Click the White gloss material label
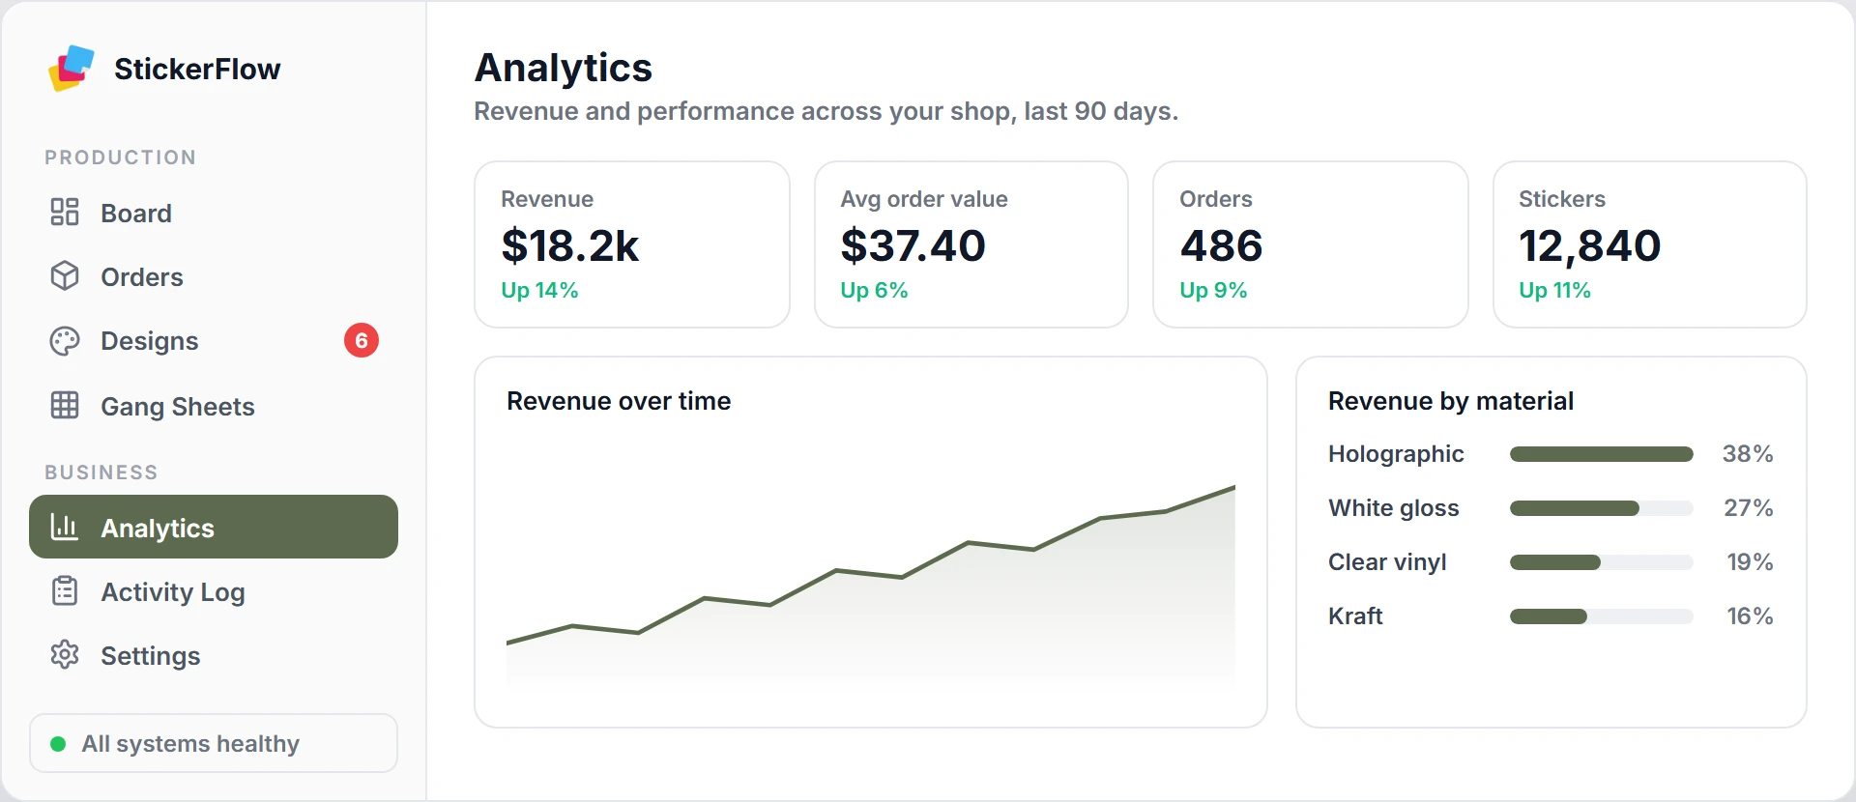This screenshot has height=802, width=1856. pyautogui.click(x=1394, y=508)
